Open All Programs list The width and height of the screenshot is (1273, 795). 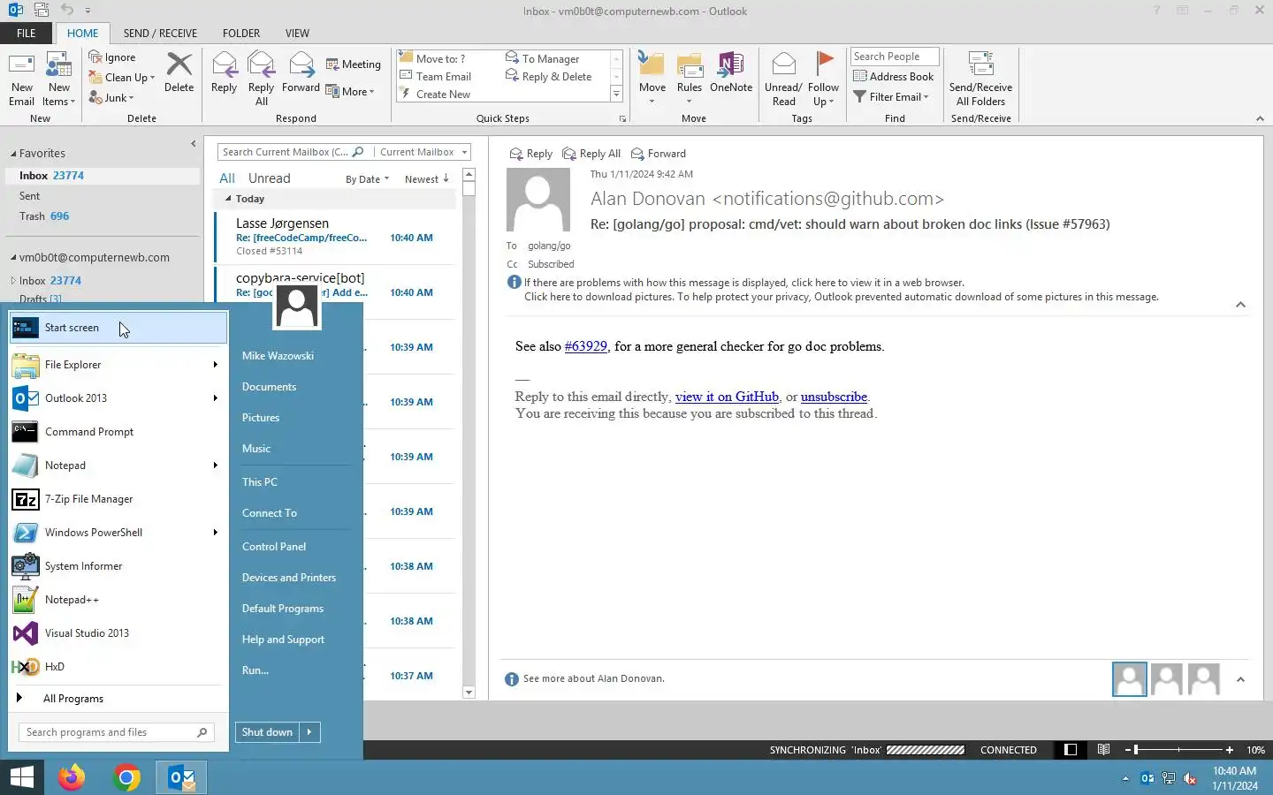pos(117,699)
